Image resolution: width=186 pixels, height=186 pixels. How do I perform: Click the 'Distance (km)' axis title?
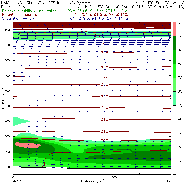tap(93, 181)
